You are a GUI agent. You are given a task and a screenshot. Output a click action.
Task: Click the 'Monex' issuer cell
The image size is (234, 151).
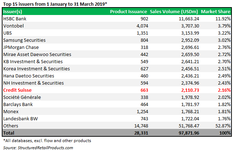click(11, 112)
